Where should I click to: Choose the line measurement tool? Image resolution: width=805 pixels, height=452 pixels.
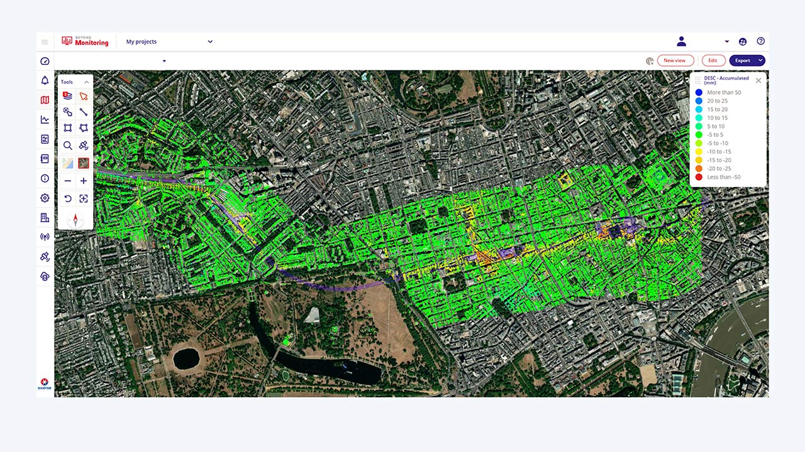(x=84, y=112)
